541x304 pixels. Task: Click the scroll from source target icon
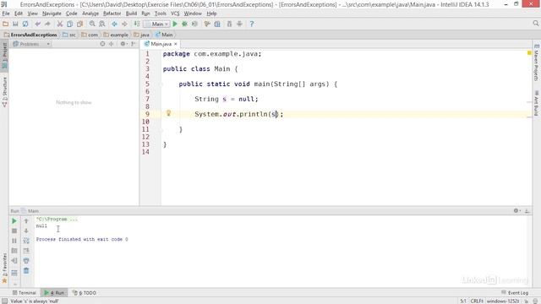tap(102, 44)
